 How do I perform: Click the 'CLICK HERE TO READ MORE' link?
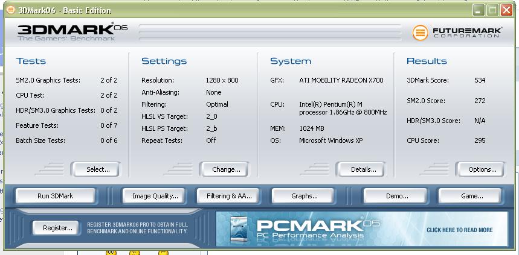(x=459, y=230)
